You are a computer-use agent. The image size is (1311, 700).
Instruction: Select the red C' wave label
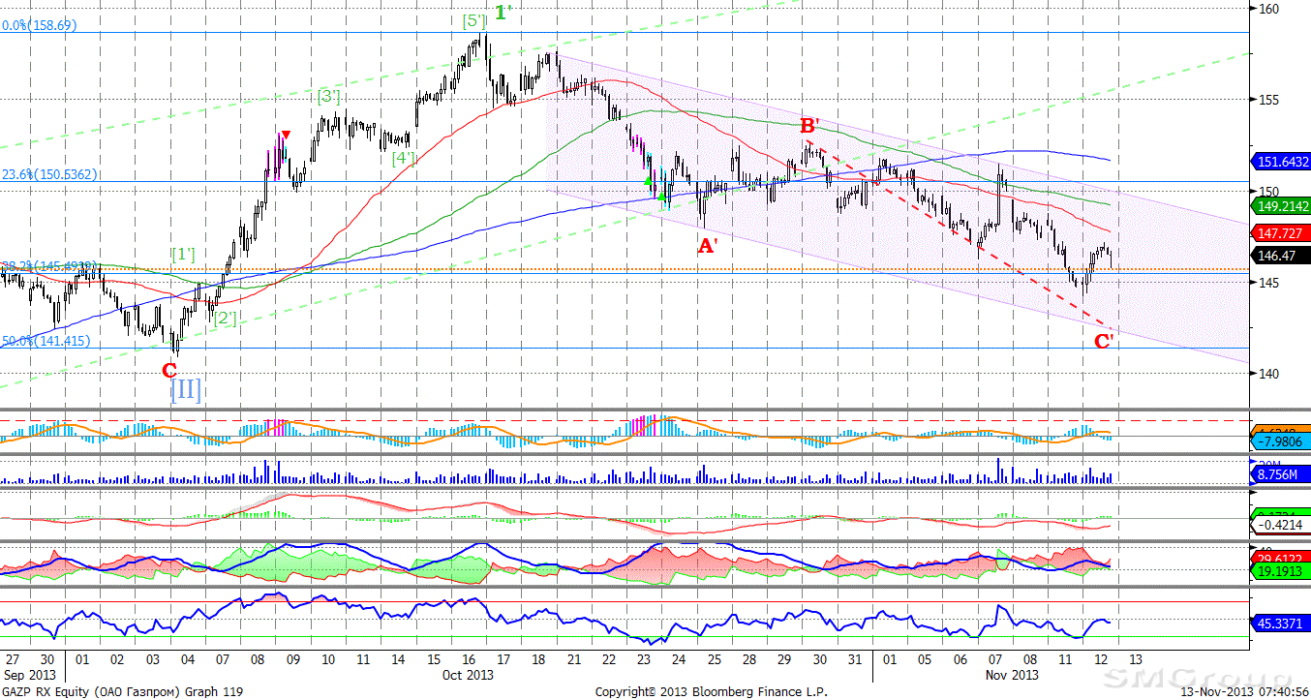tap(1104, 341)
